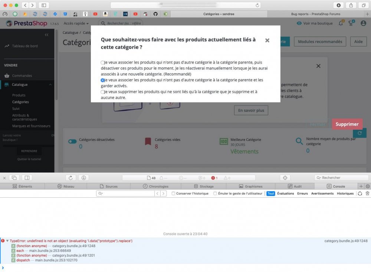
Task: Open a new Safari tab
Action: [x=367, y=14]
